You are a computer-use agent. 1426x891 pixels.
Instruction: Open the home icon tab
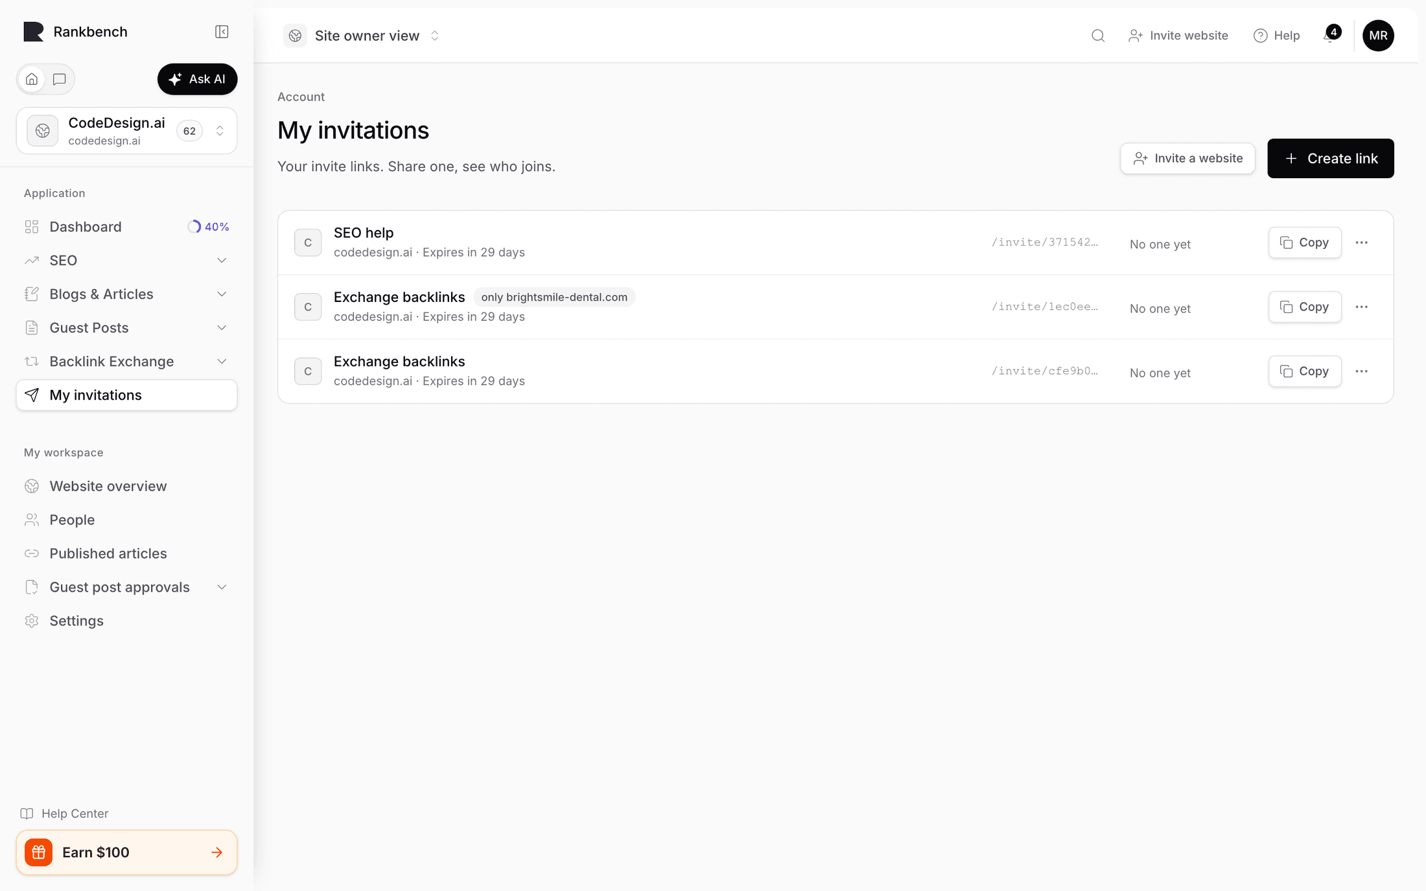pos(32,79)
